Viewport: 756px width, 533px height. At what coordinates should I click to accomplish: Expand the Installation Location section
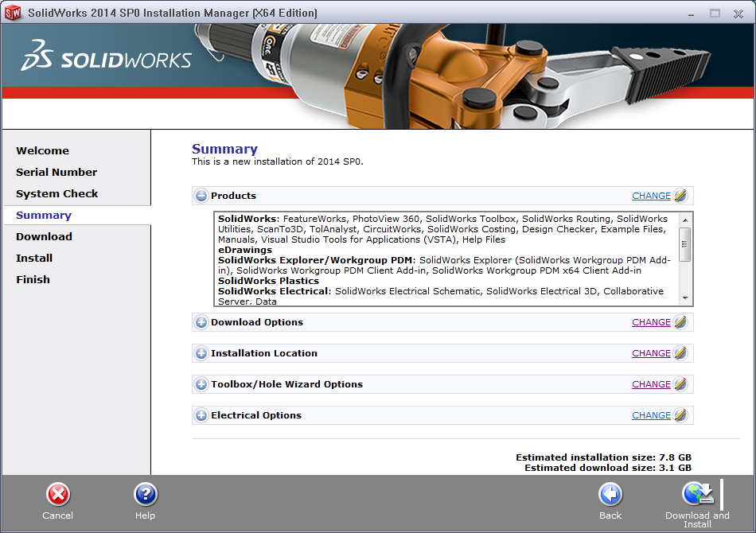click(x=201, y=353)
